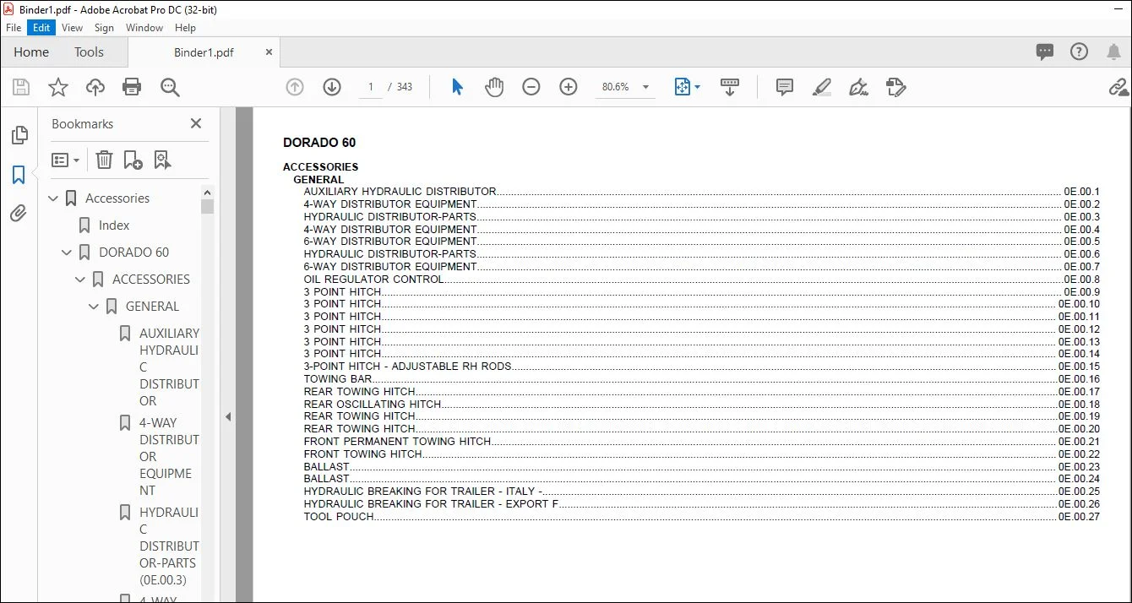The width and height of the screenshot is (1132, 603).
Task: Close the Bookmarks panel
Action: click(x=196, y=123)
